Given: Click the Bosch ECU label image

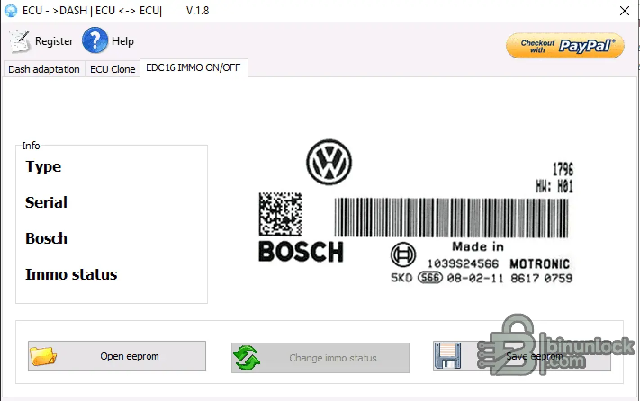Looking at the screenshot, I should 415,212.
